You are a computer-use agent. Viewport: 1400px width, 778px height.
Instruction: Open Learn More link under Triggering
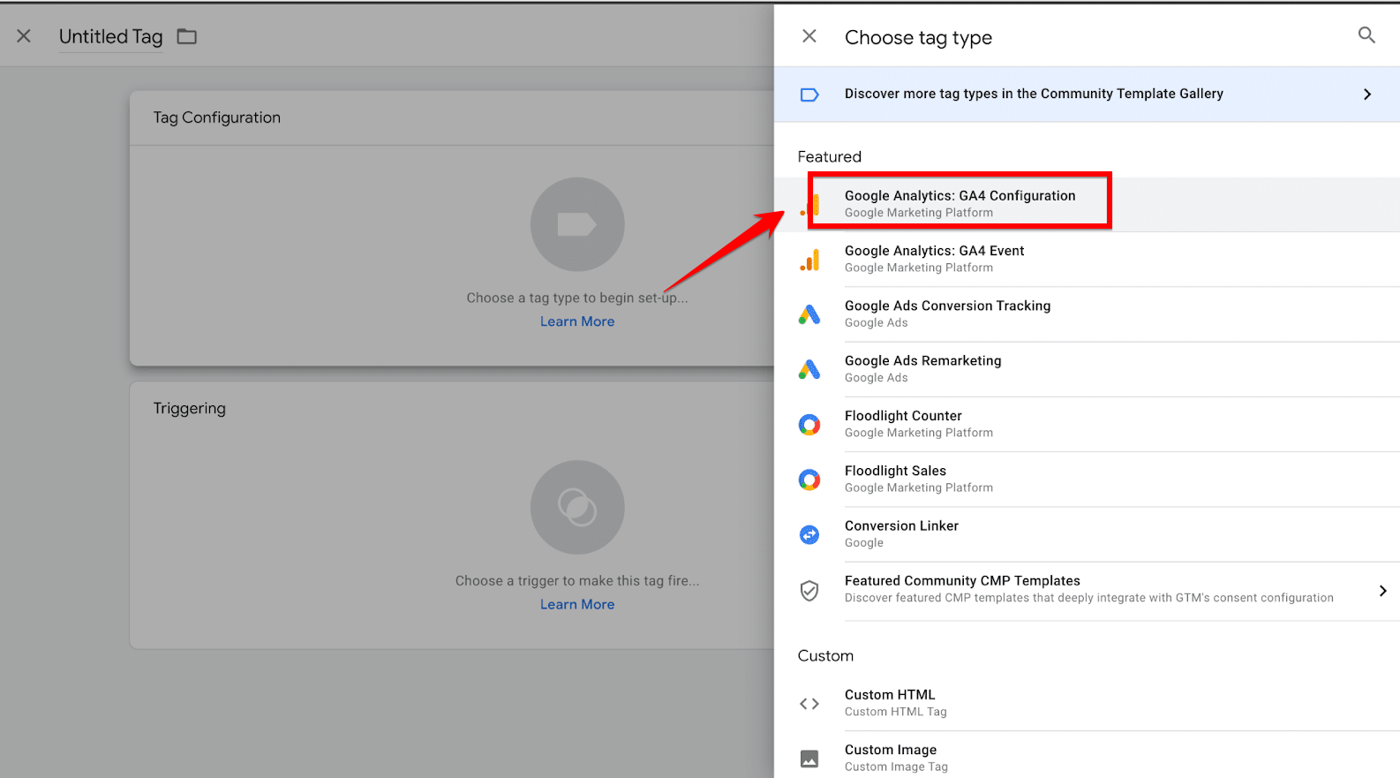point(577,604)
